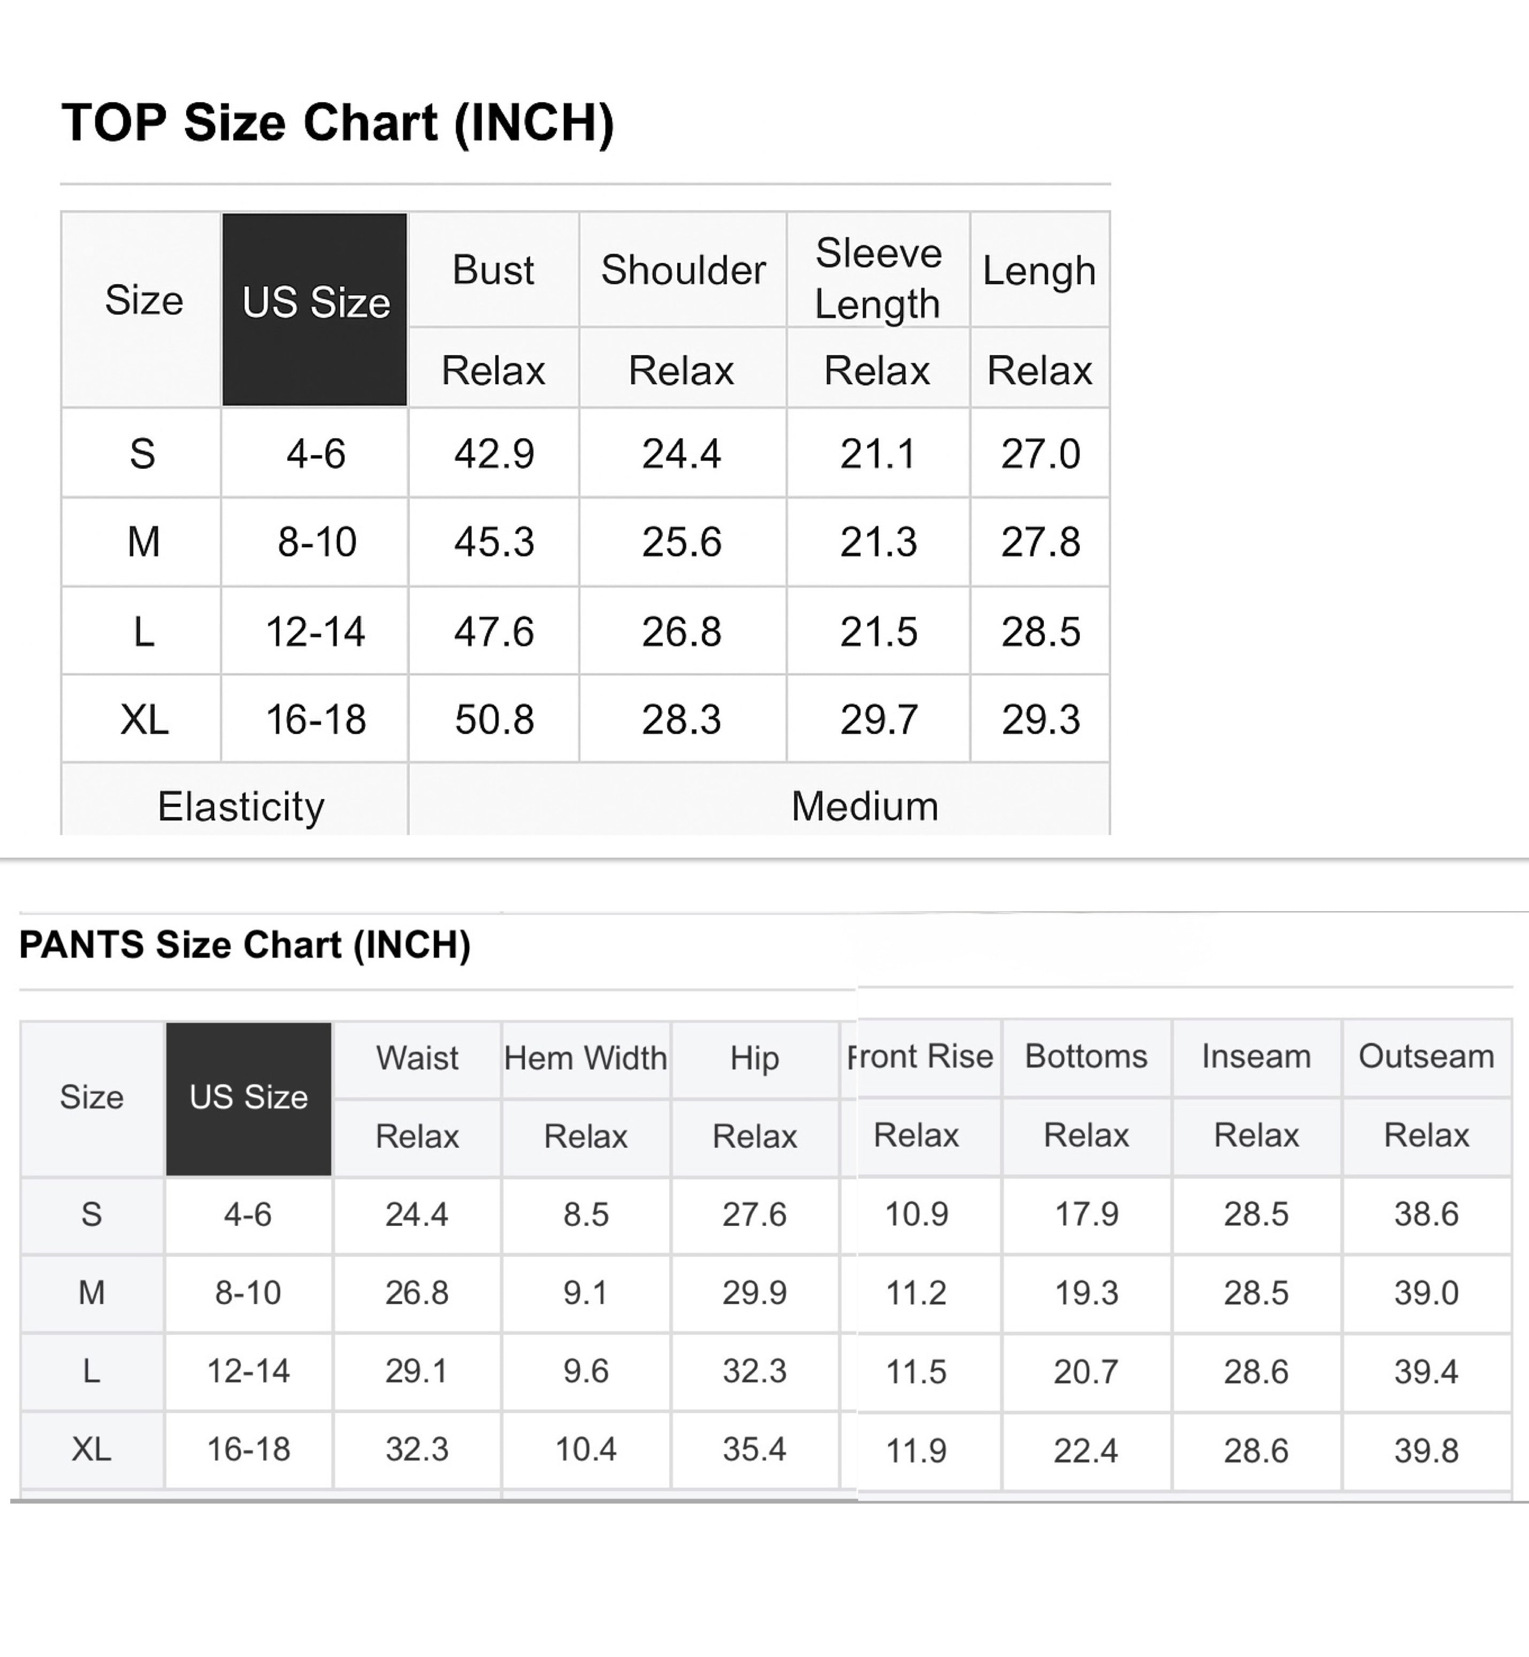Click the Bust column header
Image resolution: width=1529 pixels, height=1657 pixels.
pyautogui.click(x=493, y=271)
